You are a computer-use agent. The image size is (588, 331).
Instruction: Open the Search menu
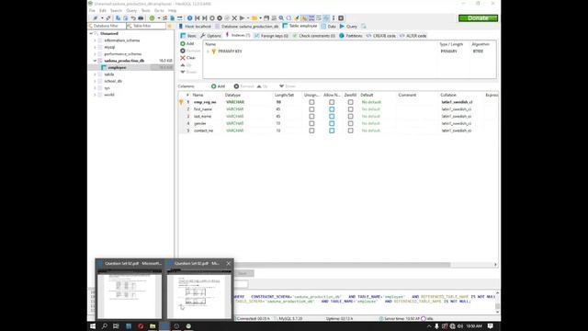click(x=117, y=10)
